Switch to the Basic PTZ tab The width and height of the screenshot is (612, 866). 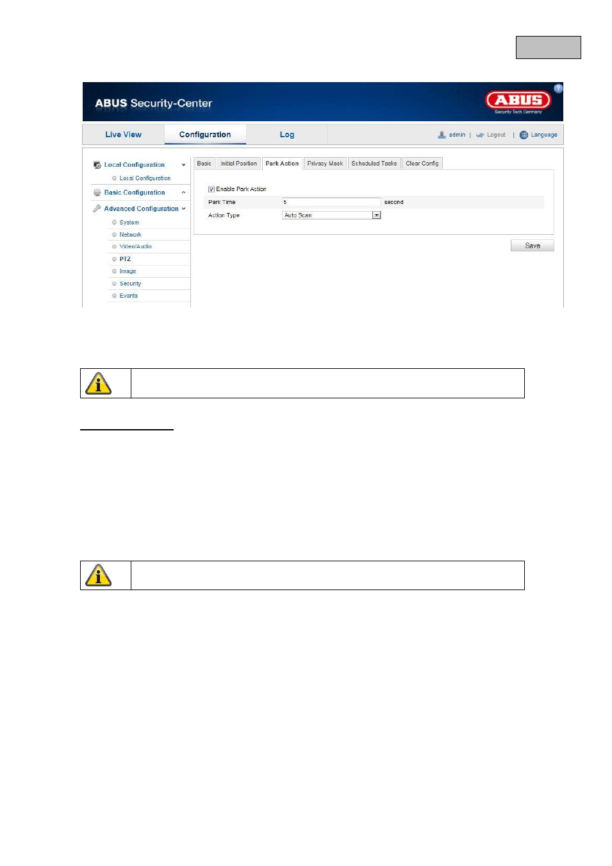[204, 164]
